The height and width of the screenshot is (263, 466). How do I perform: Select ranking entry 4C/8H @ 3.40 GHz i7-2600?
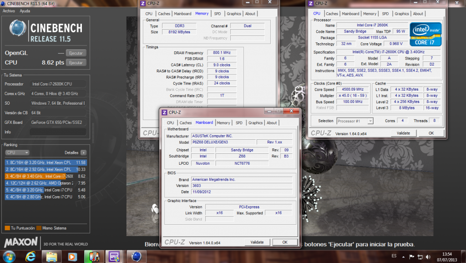click(x=46, y=176)
